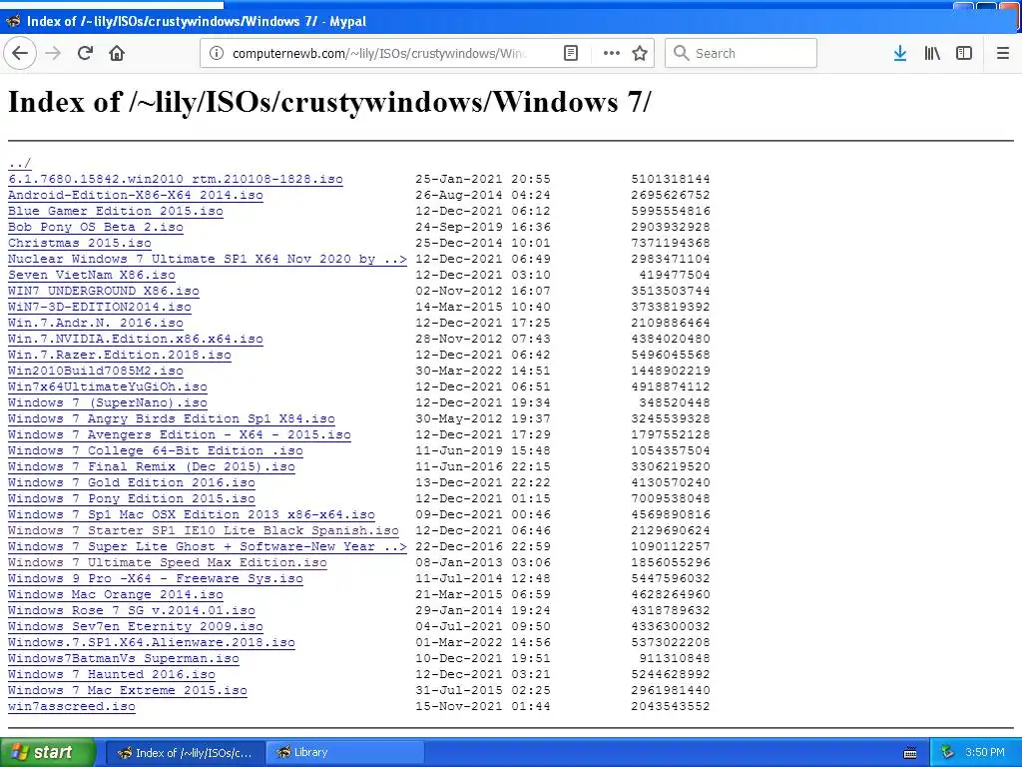Screen dimensions: 1022x767
Task: Open Windows 7 Pony Edition 2015.iso
Action: 132,498
